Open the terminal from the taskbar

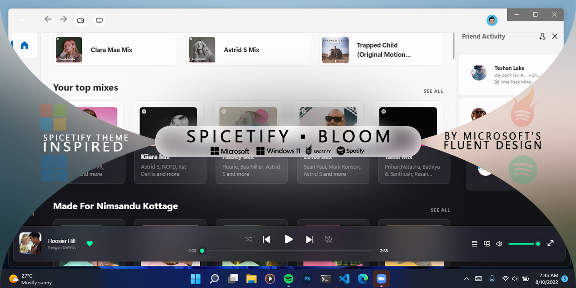[326, 279]
